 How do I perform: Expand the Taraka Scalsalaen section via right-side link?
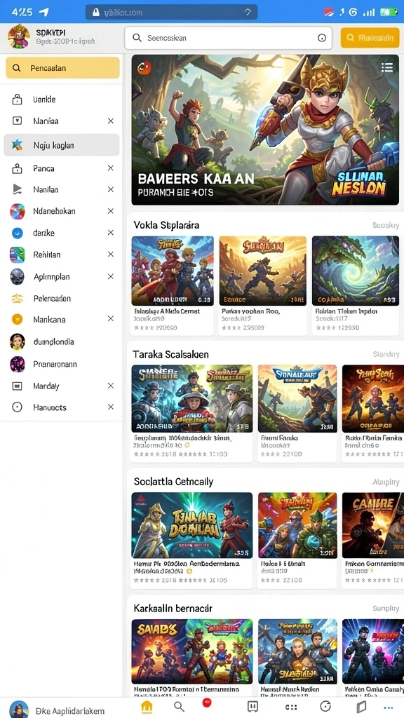click(x=386, y=354)
